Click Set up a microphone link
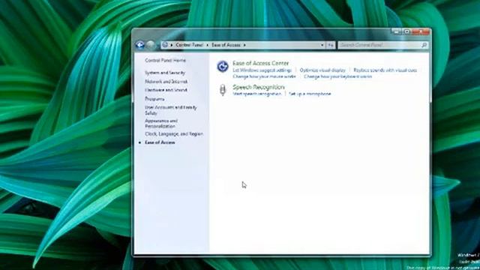 click(310, 94)
